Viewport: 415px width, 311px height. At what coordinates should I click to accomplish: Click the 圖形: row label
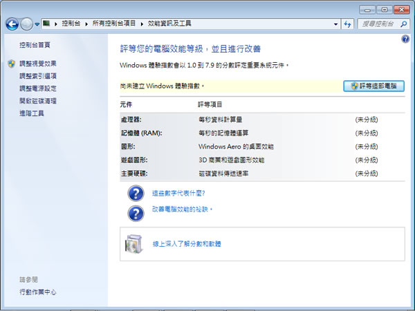click(128, 147)
